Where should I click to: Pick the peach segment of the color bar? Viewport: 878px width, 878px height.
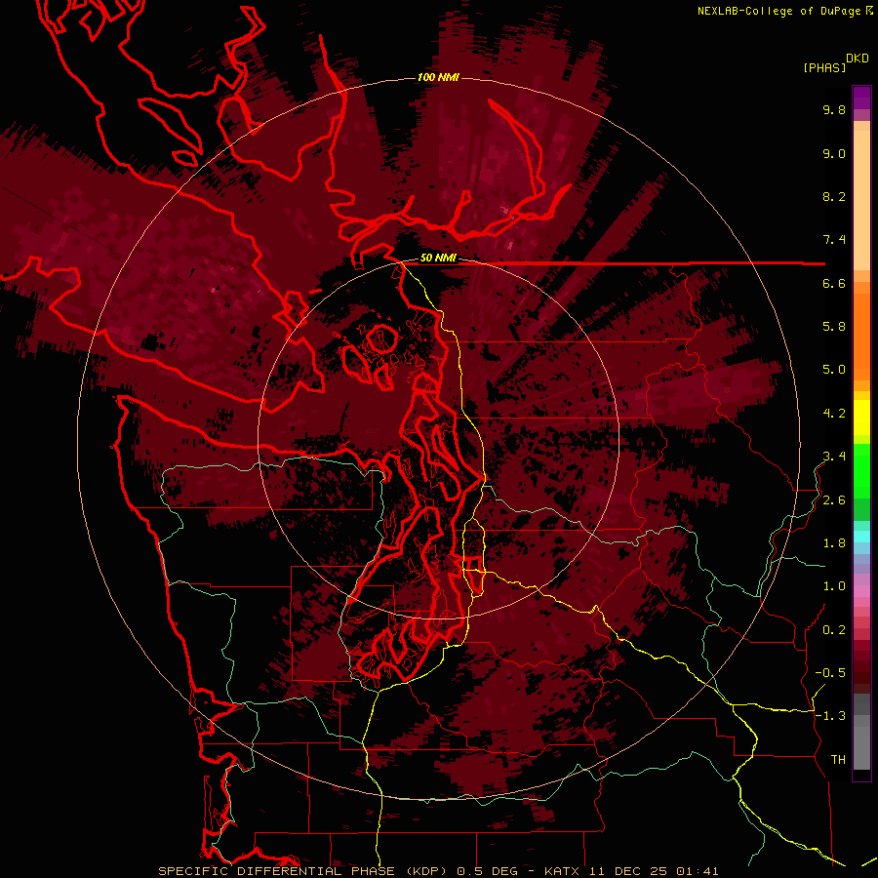[861, 200]
